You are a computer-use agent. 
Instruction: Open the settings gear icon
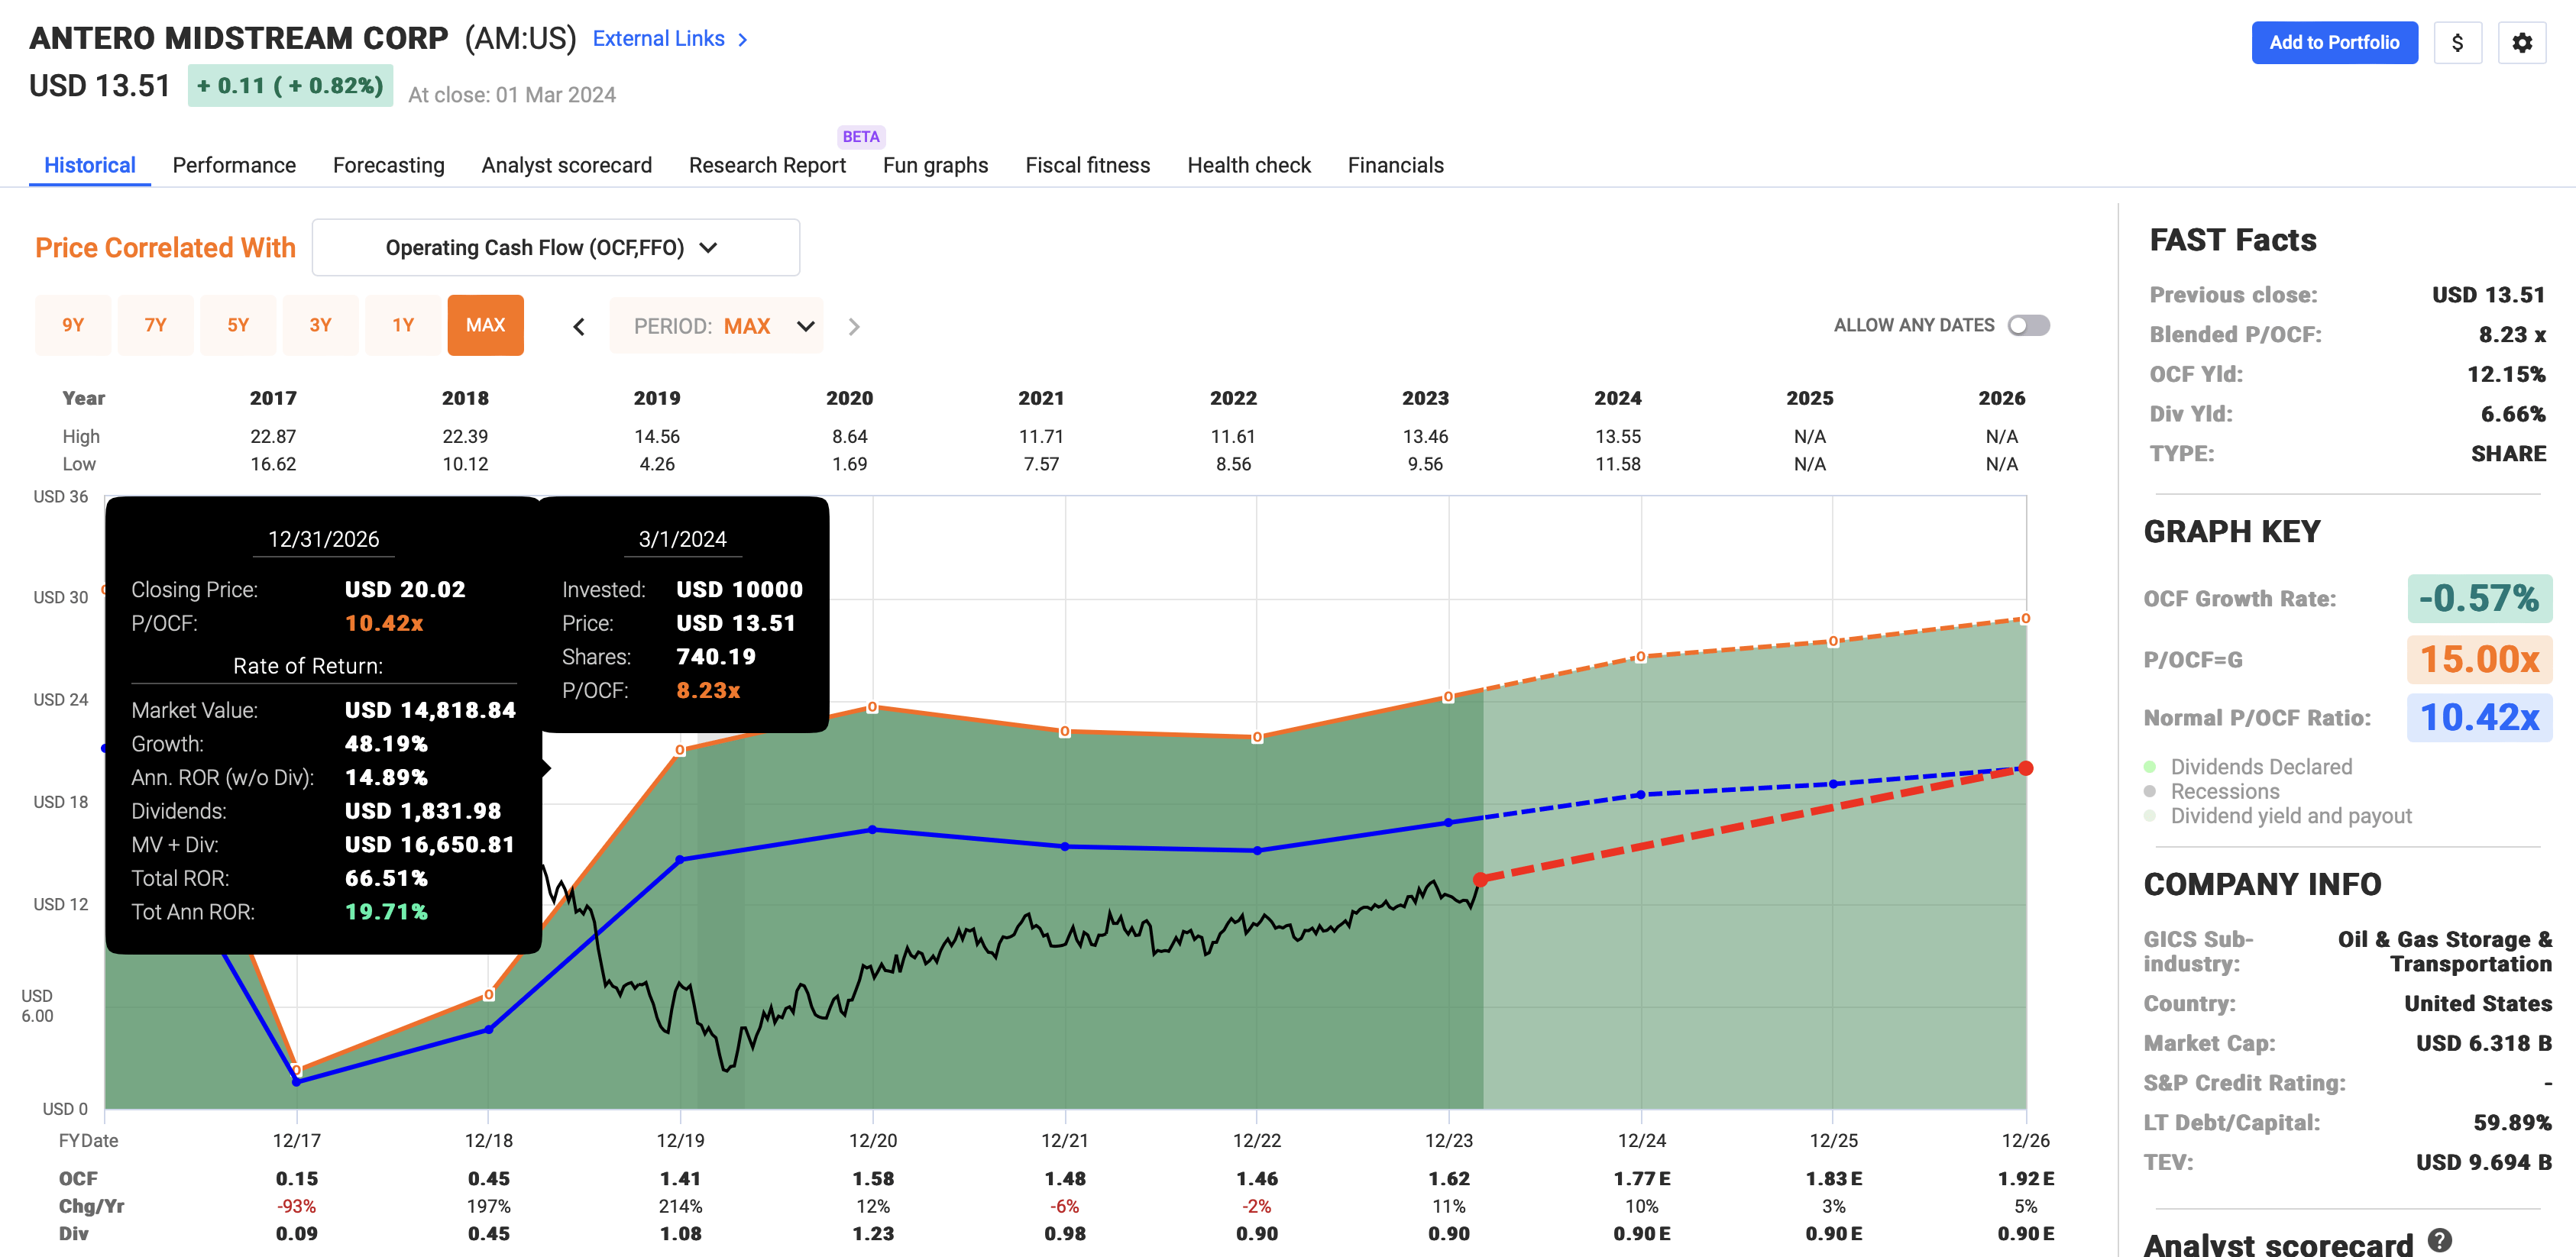click(x=2523, y=43)
